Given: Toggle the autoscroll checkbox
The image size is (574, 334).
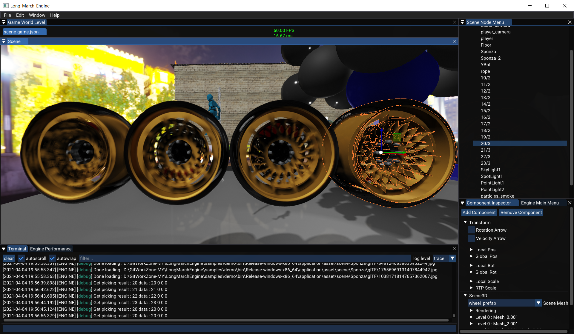Looking at the screenshot, I should (21, 258).
